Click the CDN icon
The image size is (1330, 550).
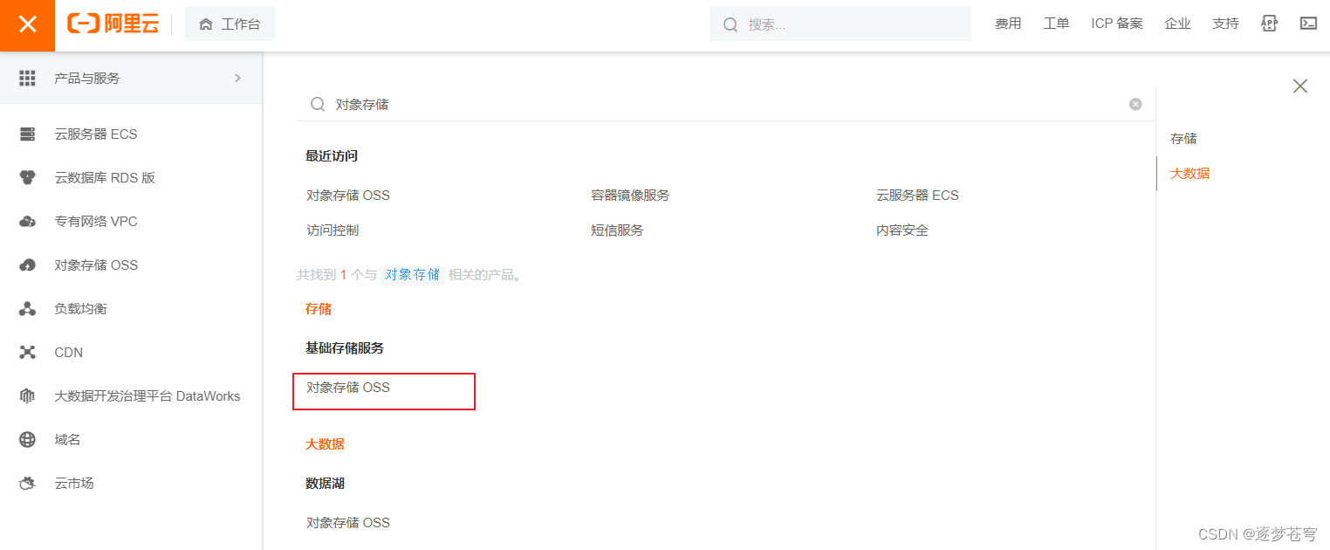pos(27,353)
